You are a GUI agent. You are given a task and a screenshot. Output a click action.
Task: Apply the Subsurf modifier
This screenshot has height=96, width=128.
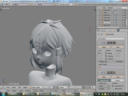[x=104, y=77]
